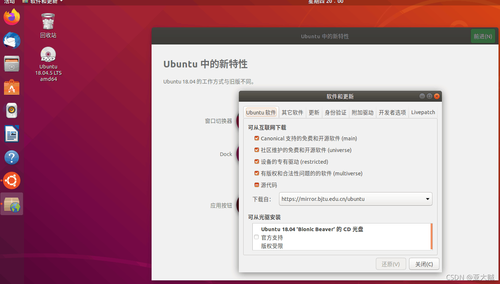This screenshot has width=500, height=284.
Task: Open the Help question mark icon
Action: (x=12, y=157)
